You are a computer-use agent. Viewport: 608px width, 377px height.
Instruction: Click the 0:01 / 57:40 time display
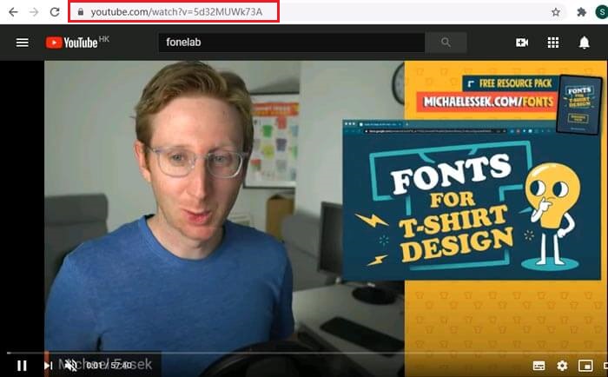click(x=109, y=366)
